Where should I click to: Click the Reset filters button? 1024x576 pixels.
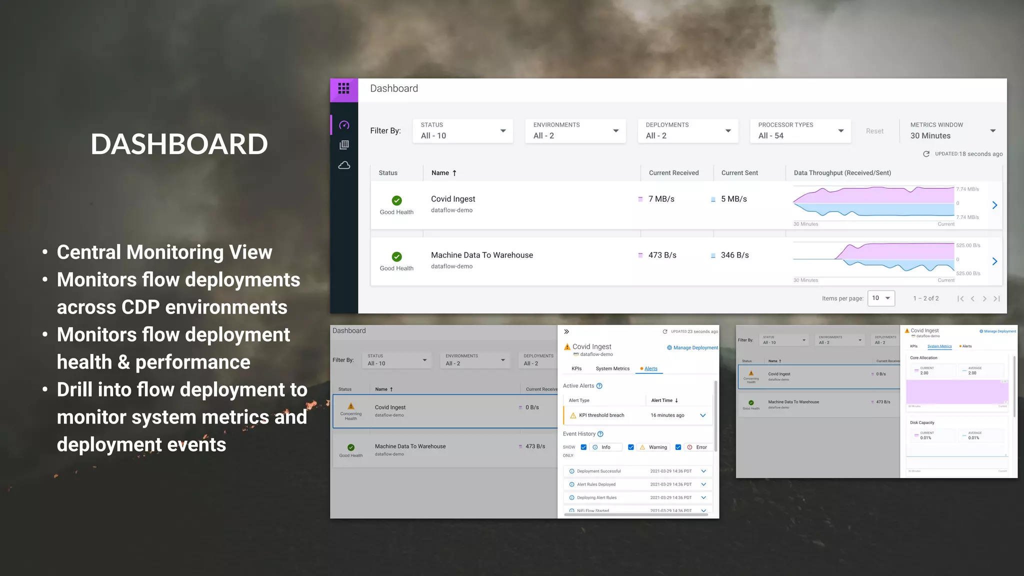pos(874,131)
